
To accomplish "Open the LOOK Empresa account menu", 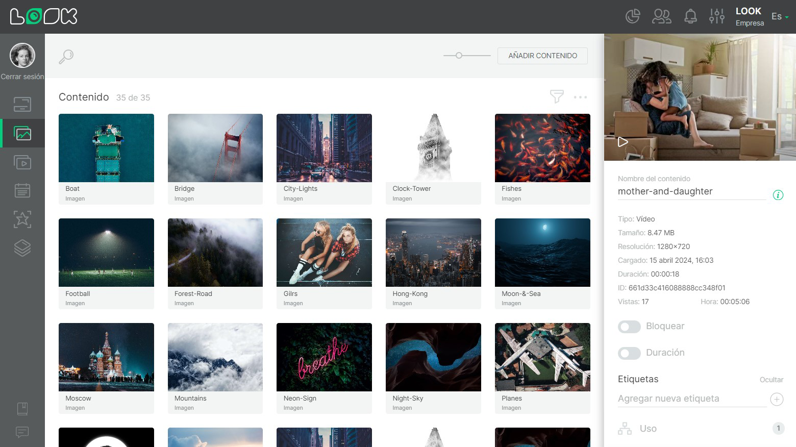I will point(750,16).
